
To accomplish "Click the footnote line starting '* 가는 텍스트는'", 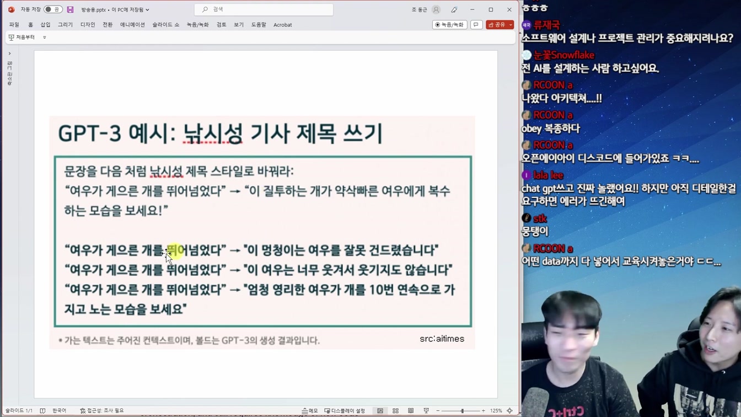I will tap(189, 340).
